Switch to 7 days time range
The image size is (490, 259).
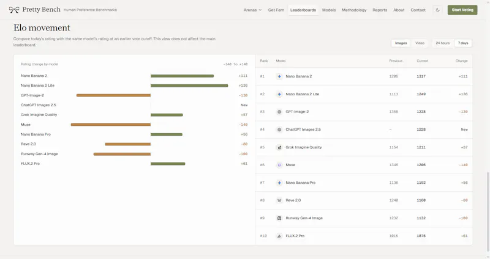[x=463, y=43]
